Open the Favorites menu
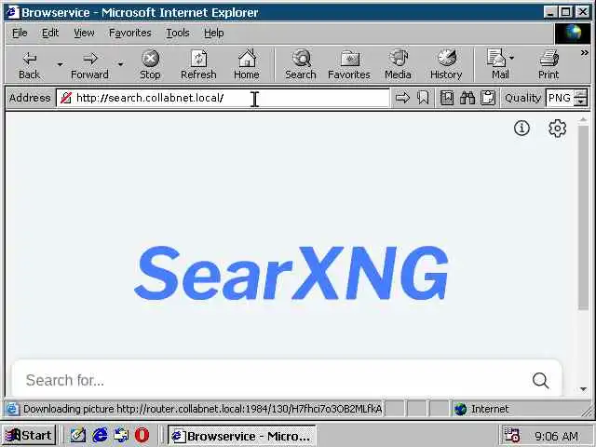The height and width of the screenshot is (447, 596). coord(130,34)
